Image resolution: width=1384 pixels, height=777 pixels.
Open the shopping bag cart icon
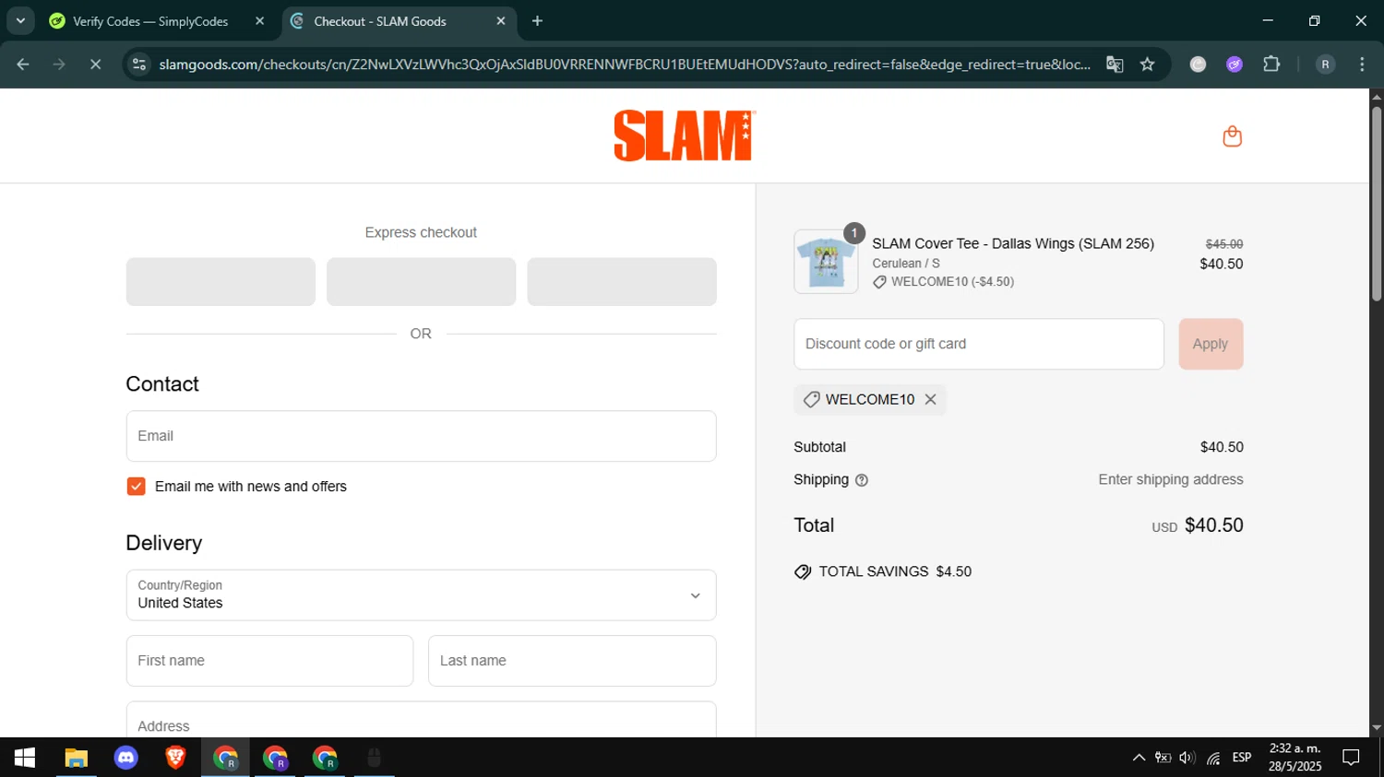[1232, 136]
